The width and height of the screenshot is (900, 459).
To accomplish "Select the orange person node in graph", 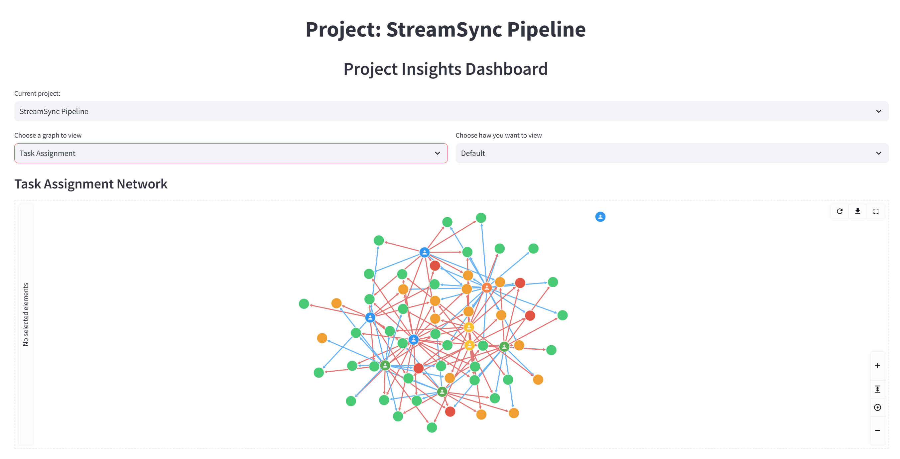I will click(486, 288).
